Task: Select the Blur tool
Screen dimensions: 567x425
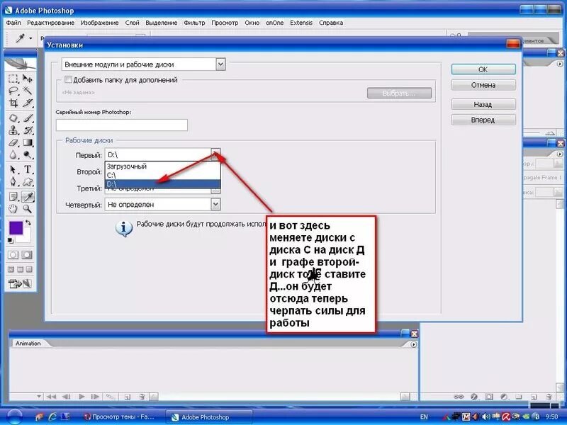Action: [13, 155]
